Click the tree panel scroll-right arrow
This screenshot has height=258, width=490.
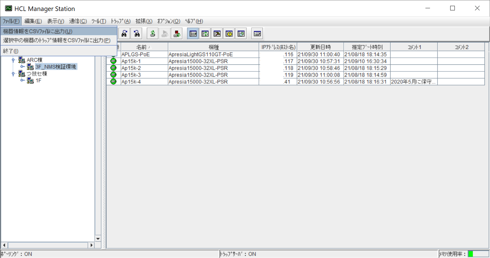pos(91,245)
